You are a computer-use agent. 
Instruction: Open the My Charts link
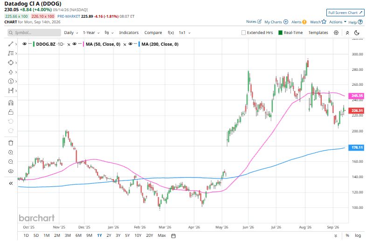[276, 22]
